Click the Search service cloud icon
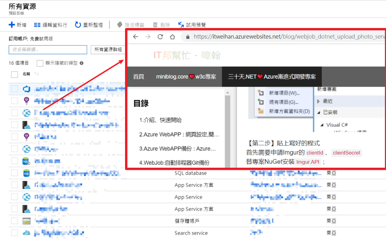 coord(26,233)
